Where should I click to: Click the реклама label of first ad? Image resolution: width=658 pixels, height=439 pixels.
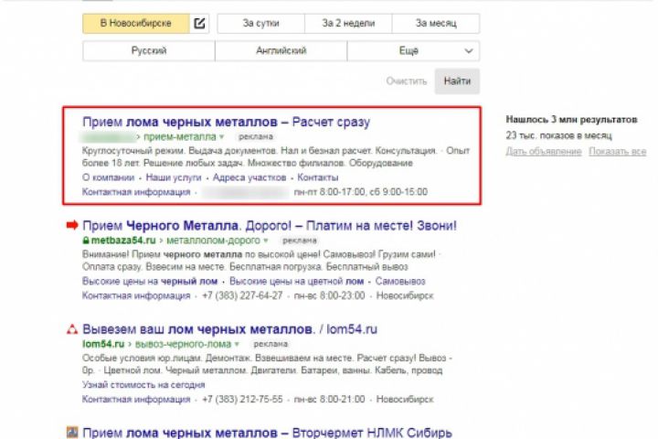tap(256, 136)
